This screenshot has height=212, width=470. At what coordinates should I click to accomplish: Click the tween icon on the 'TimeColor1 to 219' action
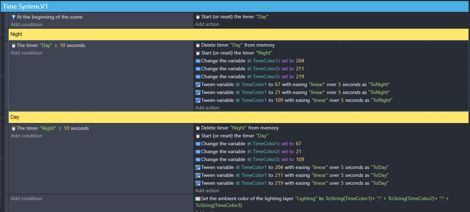point(198,183)
